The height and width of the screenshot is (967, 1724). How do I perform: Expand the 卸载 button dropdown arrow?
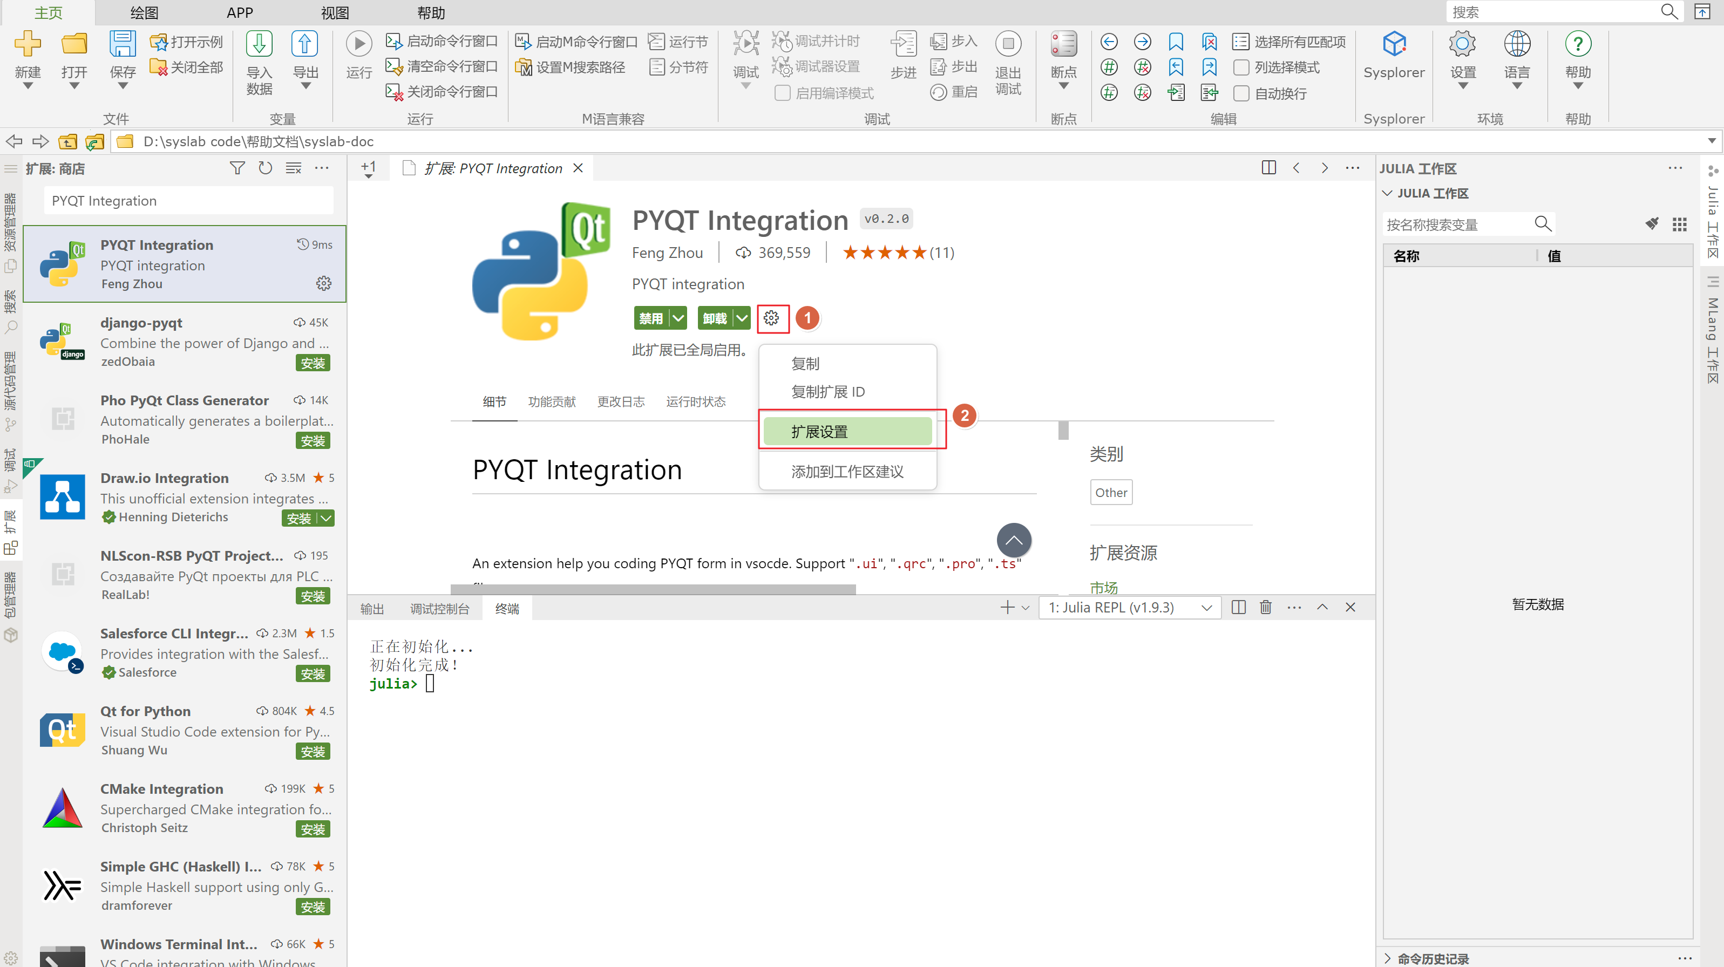click(x=742, y=318)
